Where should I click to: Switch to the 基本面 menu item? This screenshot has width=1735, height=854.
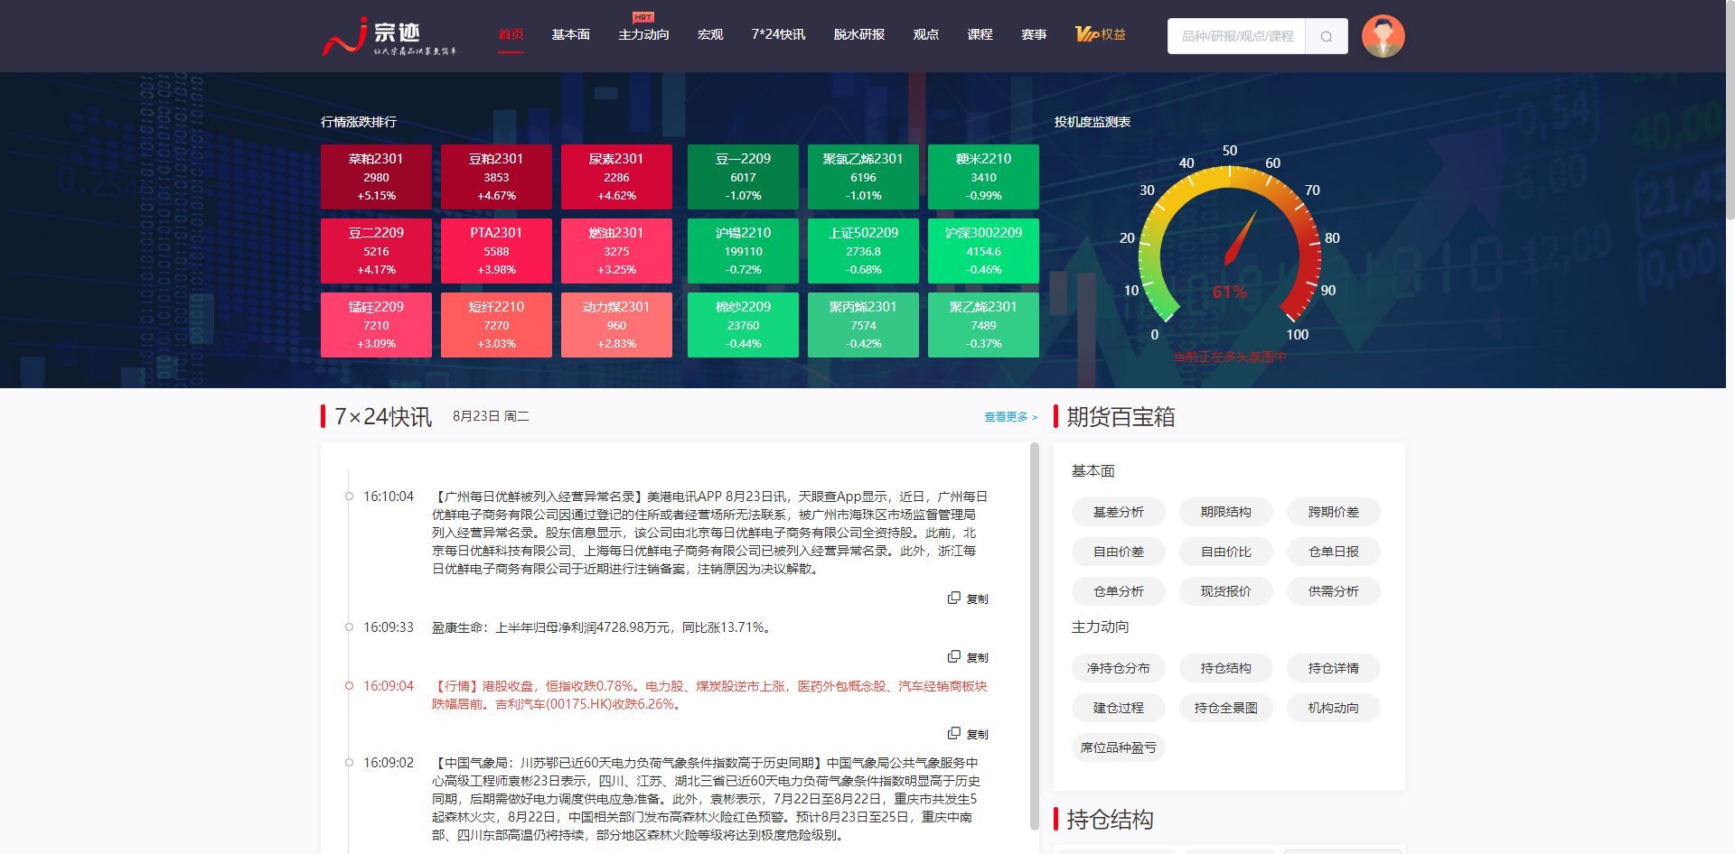[x=570, y=35]
